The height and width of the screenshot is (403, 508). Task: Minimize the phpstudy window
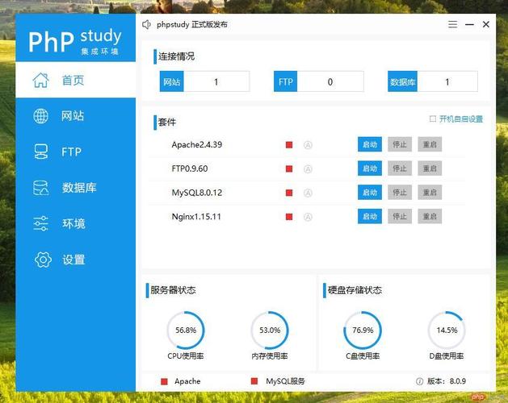469,24
